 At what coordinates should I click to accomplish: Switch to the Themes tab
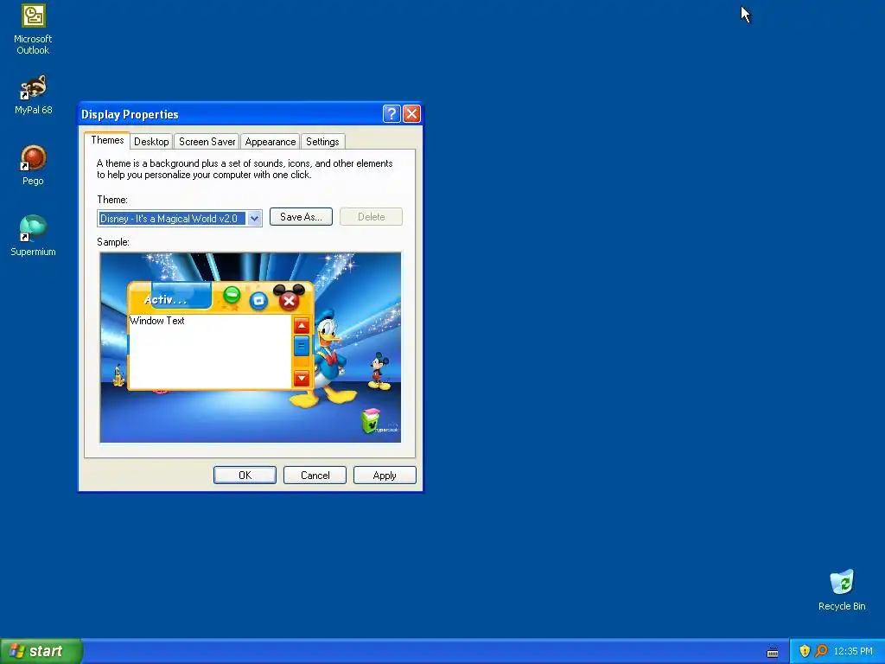107,140
